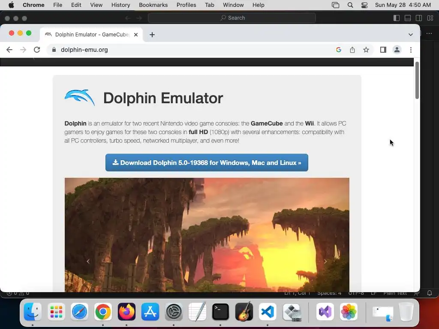Click the Stage Manager menu bar icon
This screenshot has width=439, height=329.
pos(335,5)
